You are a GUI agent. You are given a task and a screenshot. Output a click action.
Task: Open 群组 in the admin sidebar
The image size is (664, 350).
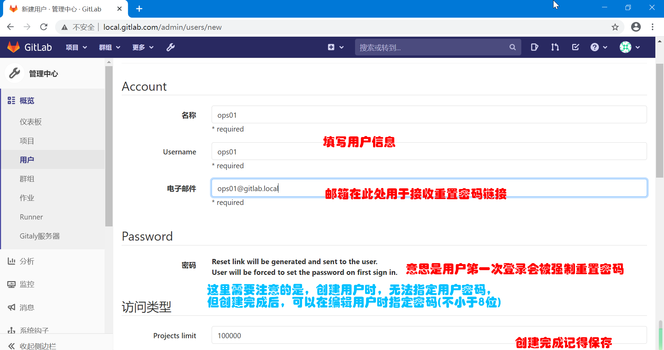pos(27,179)
